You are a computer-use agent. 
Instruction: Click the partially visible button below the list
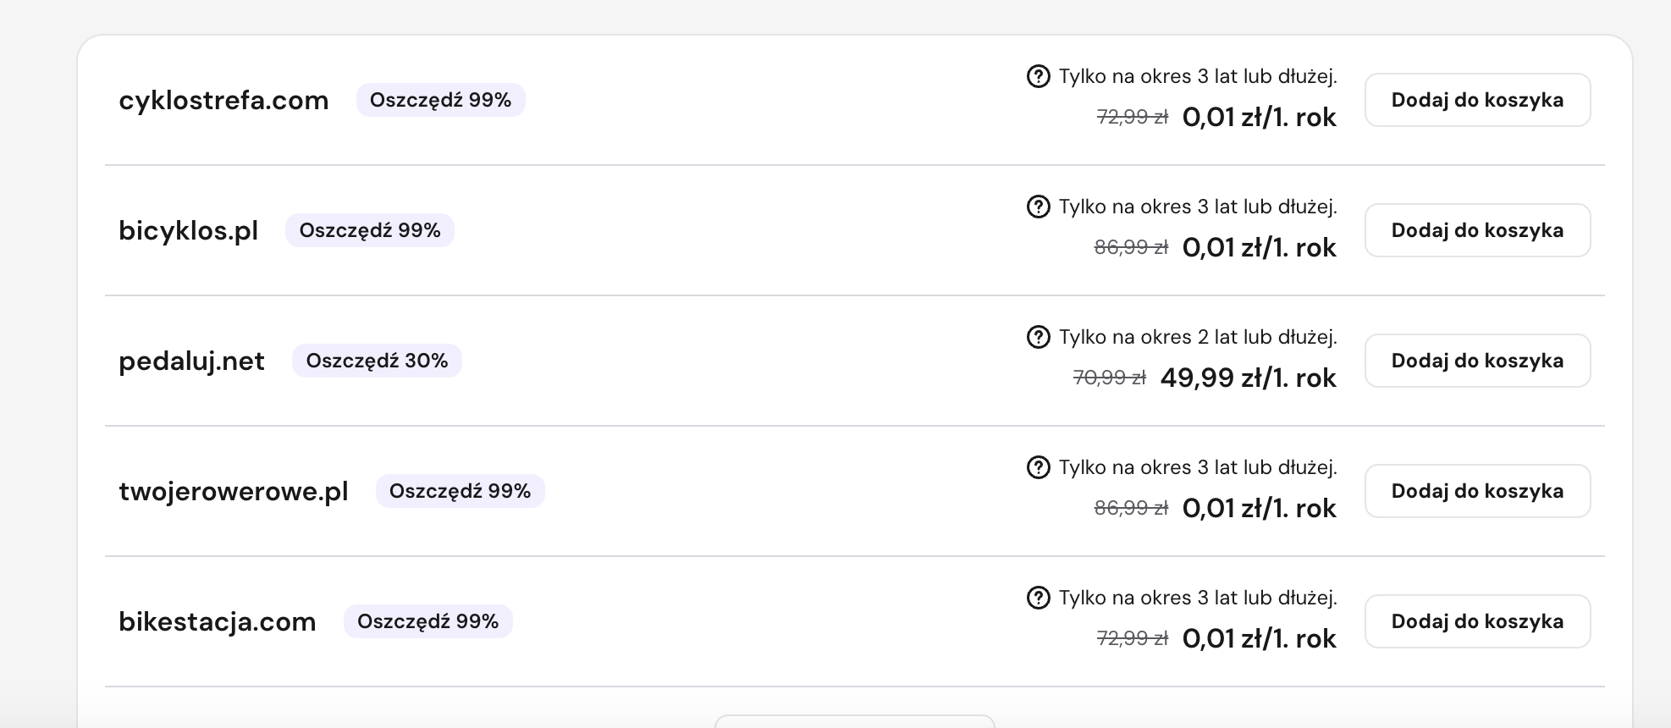pos(855,721)
